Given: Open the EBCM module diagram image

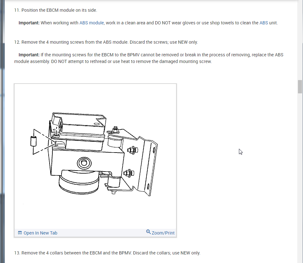Looking at the screenshot, I should (95, 156).
